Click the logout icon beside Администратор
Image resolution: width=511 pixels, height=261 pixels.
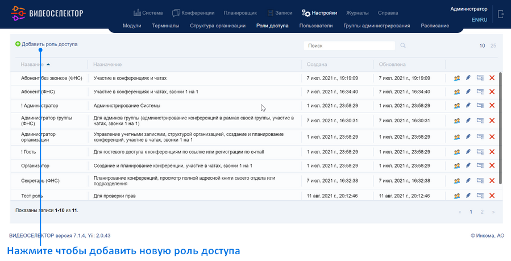click(501, 14)
